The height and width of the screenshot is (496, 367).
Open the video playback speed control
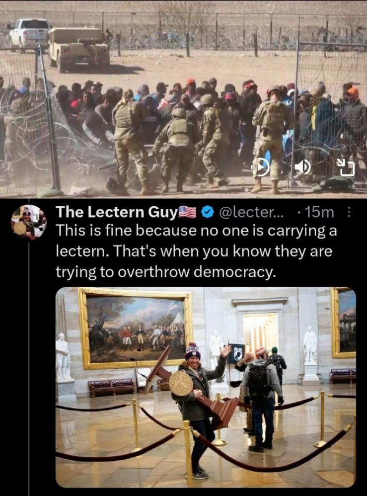click(x=260, y=167)
